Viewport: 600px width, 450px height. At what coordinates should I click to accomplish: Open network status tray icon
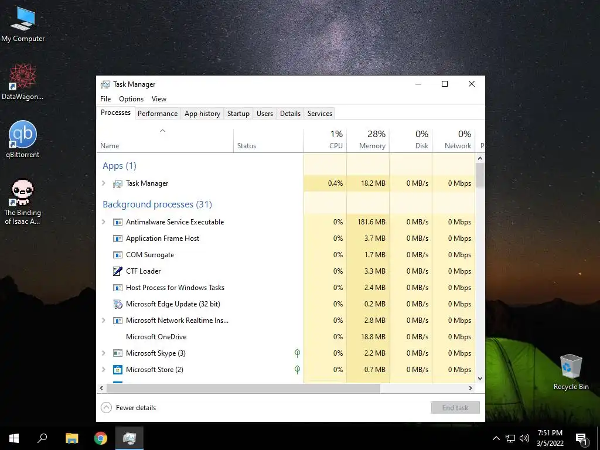point(510,438)
